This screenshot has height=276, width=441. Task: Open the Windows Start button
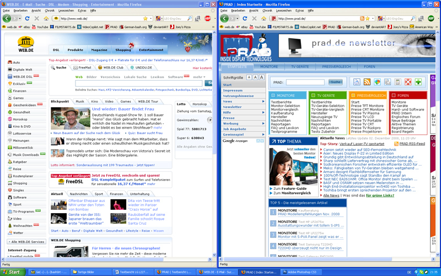(x=13, y=272)
